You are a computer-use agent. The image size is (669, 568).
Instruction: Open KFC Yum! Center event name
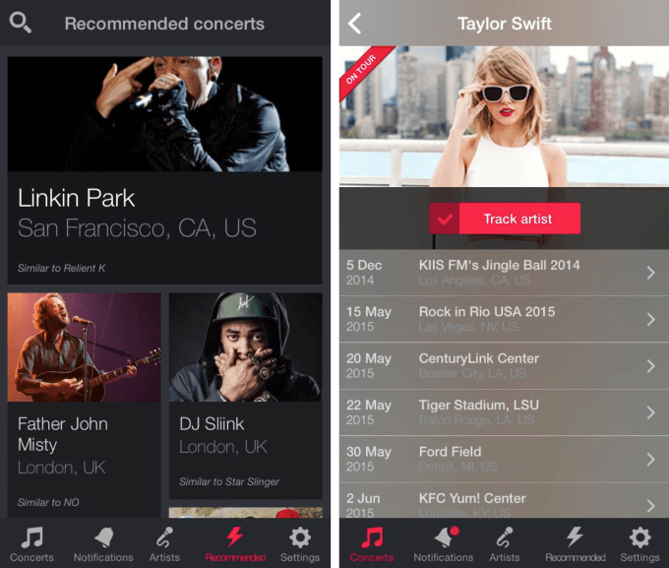(472, 499)
